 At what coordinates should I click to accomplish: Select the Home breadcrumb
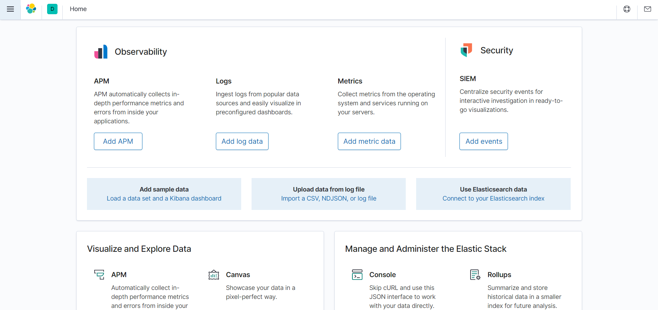coord(78,9)
